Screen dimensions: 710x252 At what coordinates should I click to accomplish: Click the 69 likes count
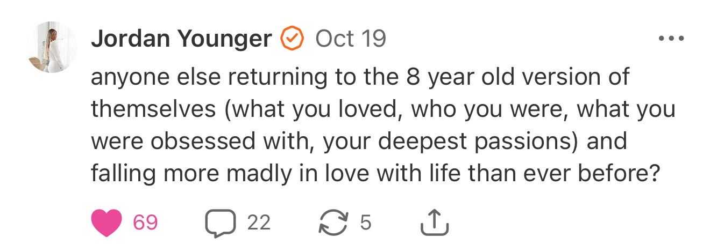click(145, 223)
